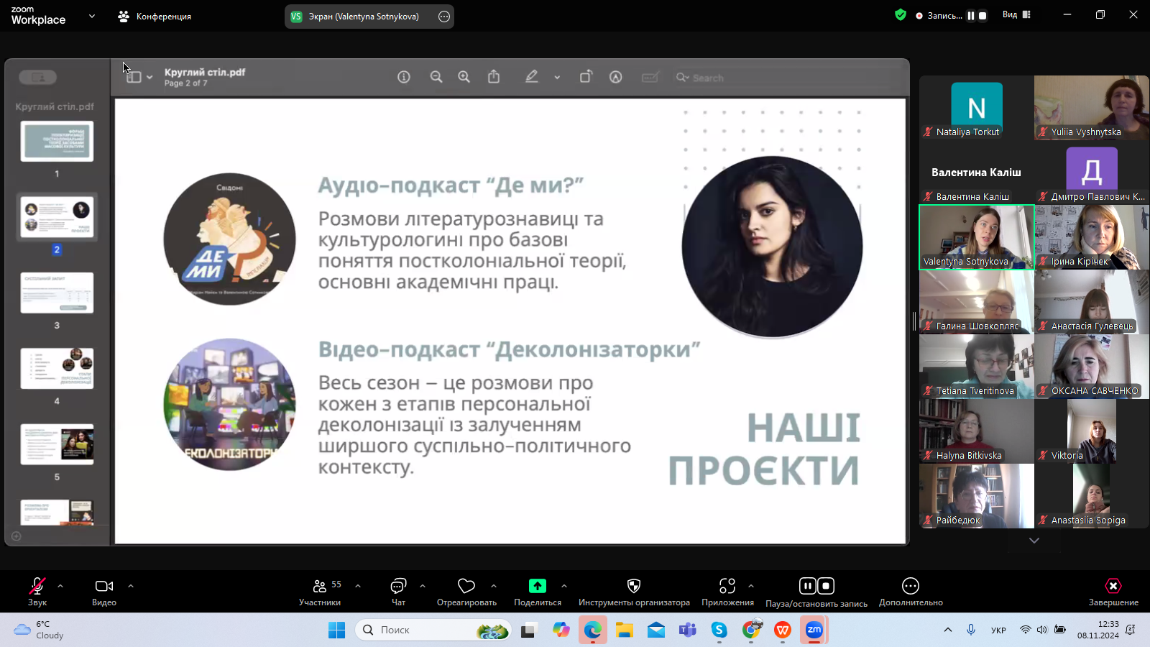Click the Chat icon in Zoom toolbar
Viewport: 1150px width, 647px height.
(398, 586)
